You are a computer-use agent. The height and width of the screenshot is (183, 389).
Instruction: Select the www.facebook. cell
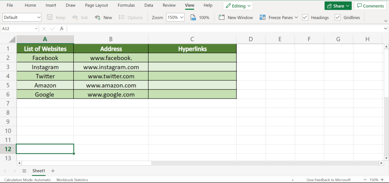[x=111, y=58]
